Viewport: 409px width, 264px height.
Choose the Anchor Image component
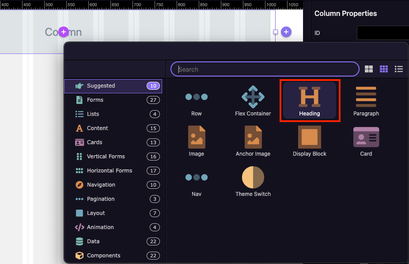253,142
